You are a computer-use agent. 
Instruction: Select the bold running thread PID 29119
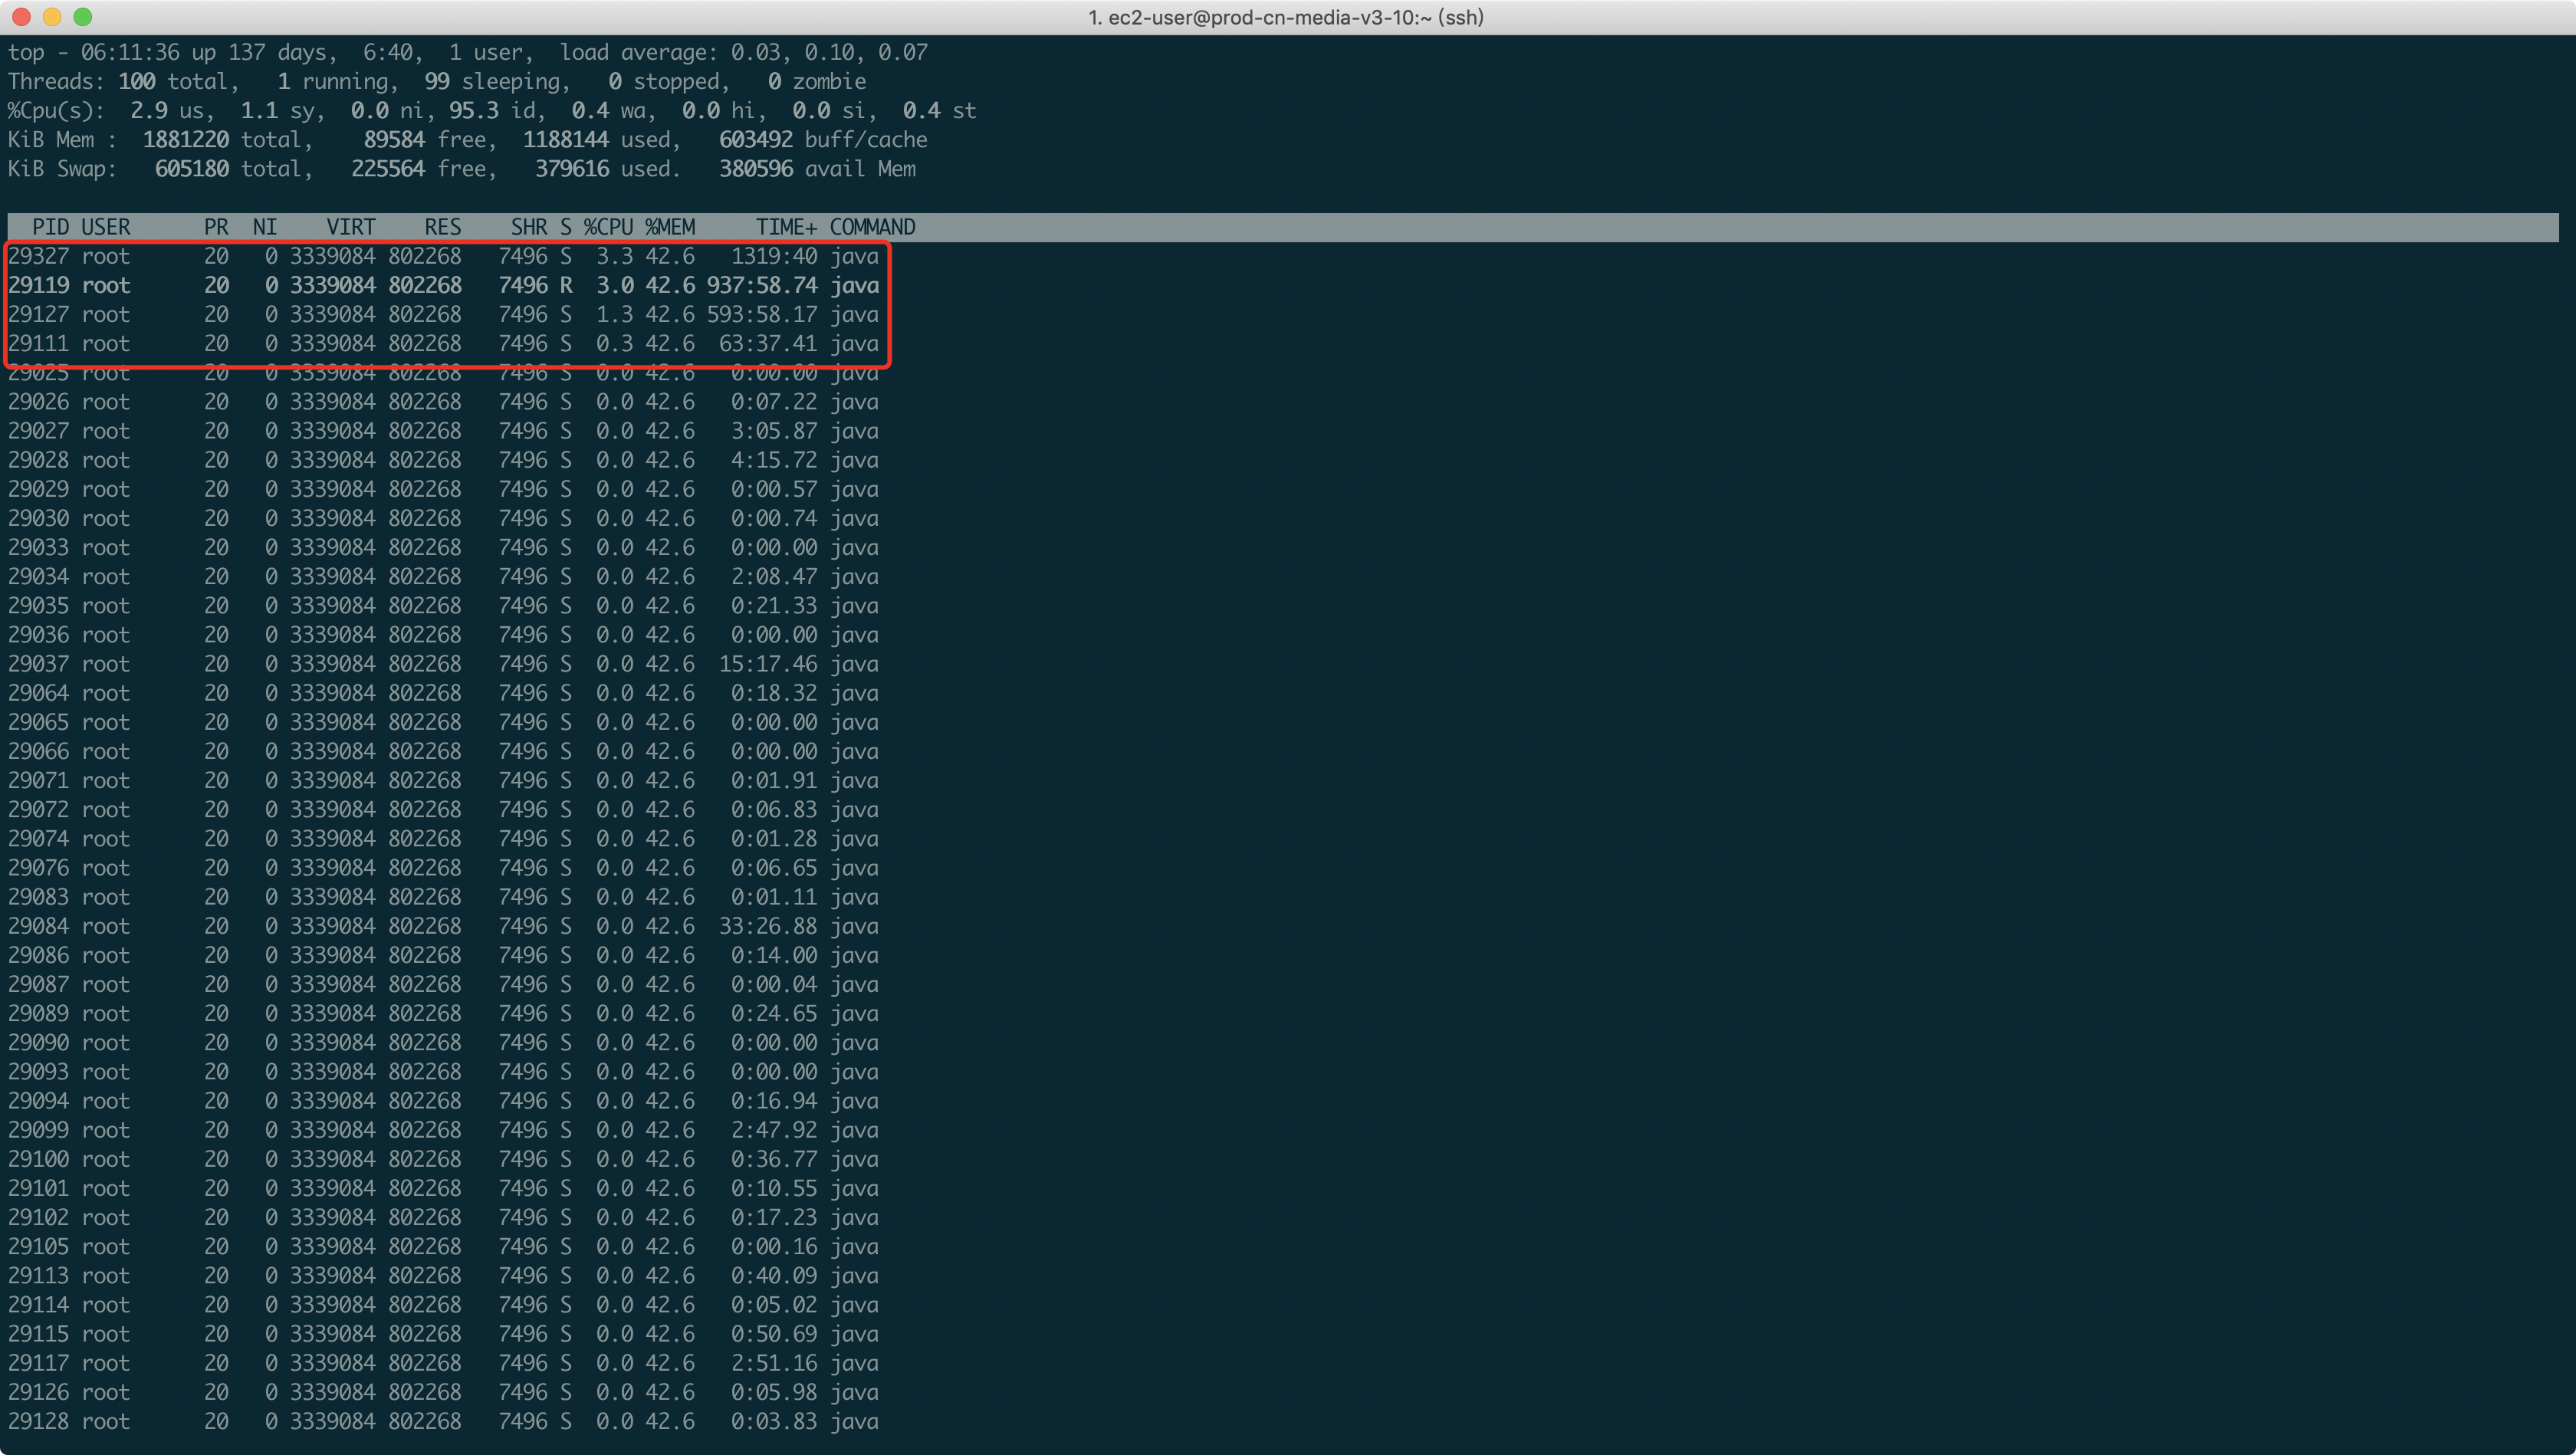[38, 285]
